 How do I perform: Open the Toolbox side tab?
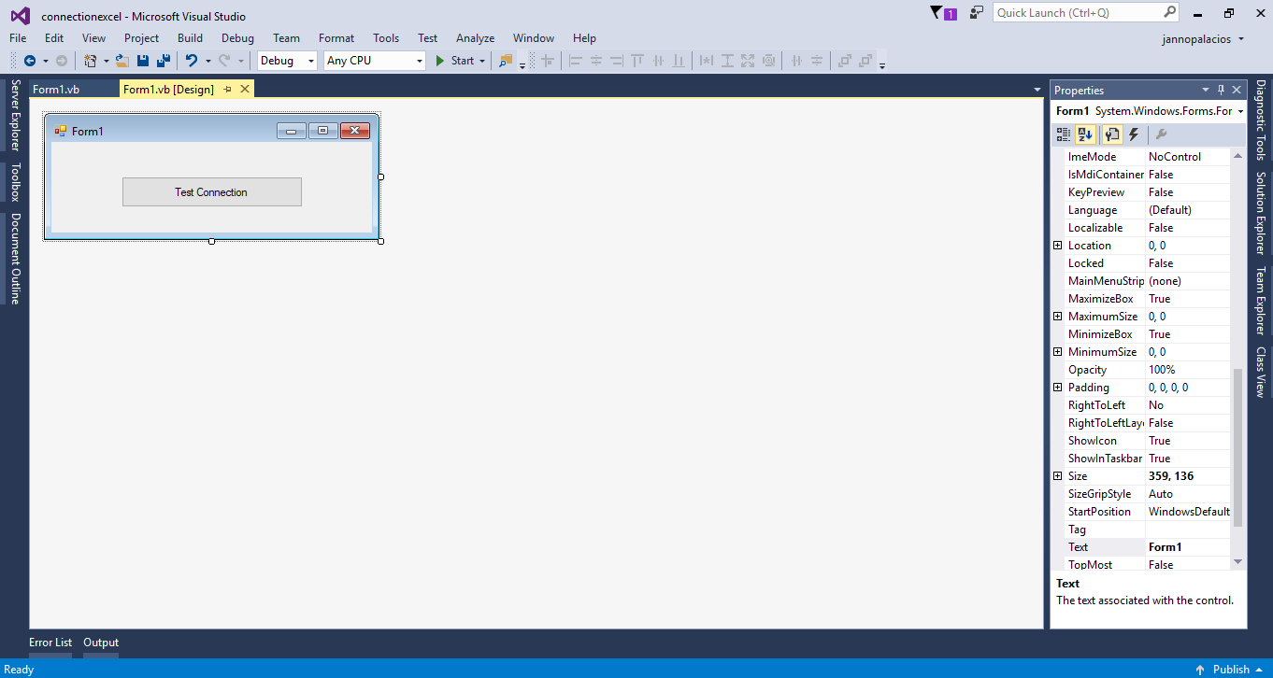click(x=15, y=182)
